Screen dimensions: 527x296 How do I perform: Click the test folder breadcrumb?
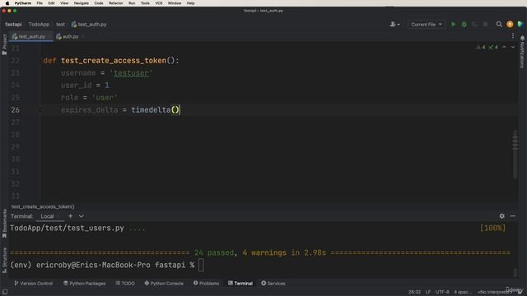(x=60, y=24)
